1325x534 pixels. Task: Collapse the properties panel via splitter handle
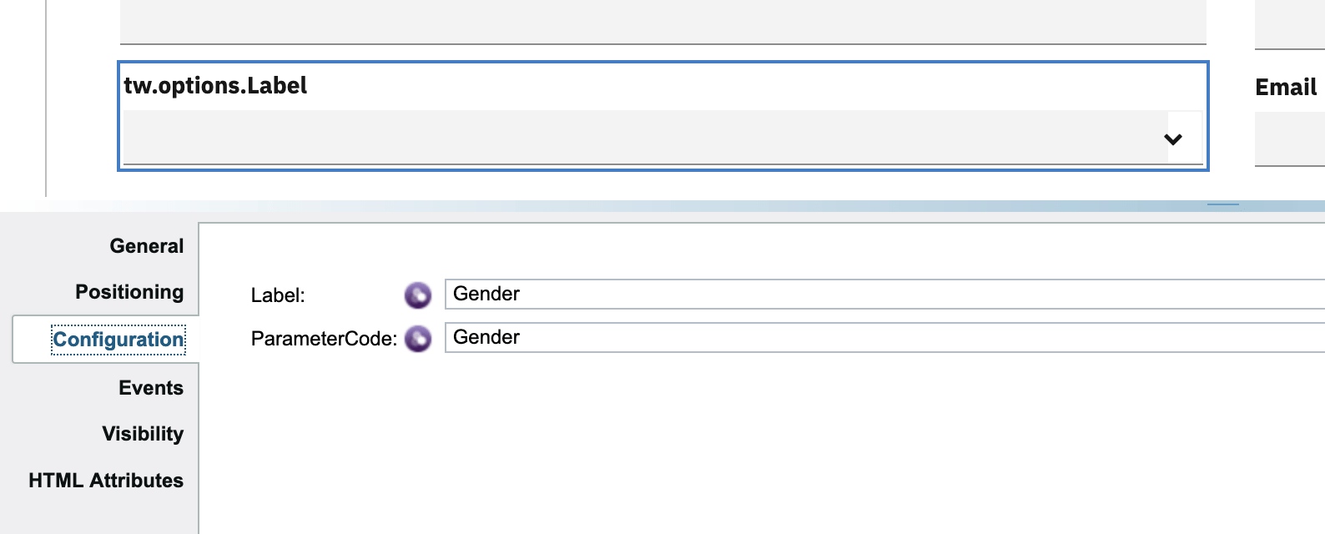[x=1225, y=204]
